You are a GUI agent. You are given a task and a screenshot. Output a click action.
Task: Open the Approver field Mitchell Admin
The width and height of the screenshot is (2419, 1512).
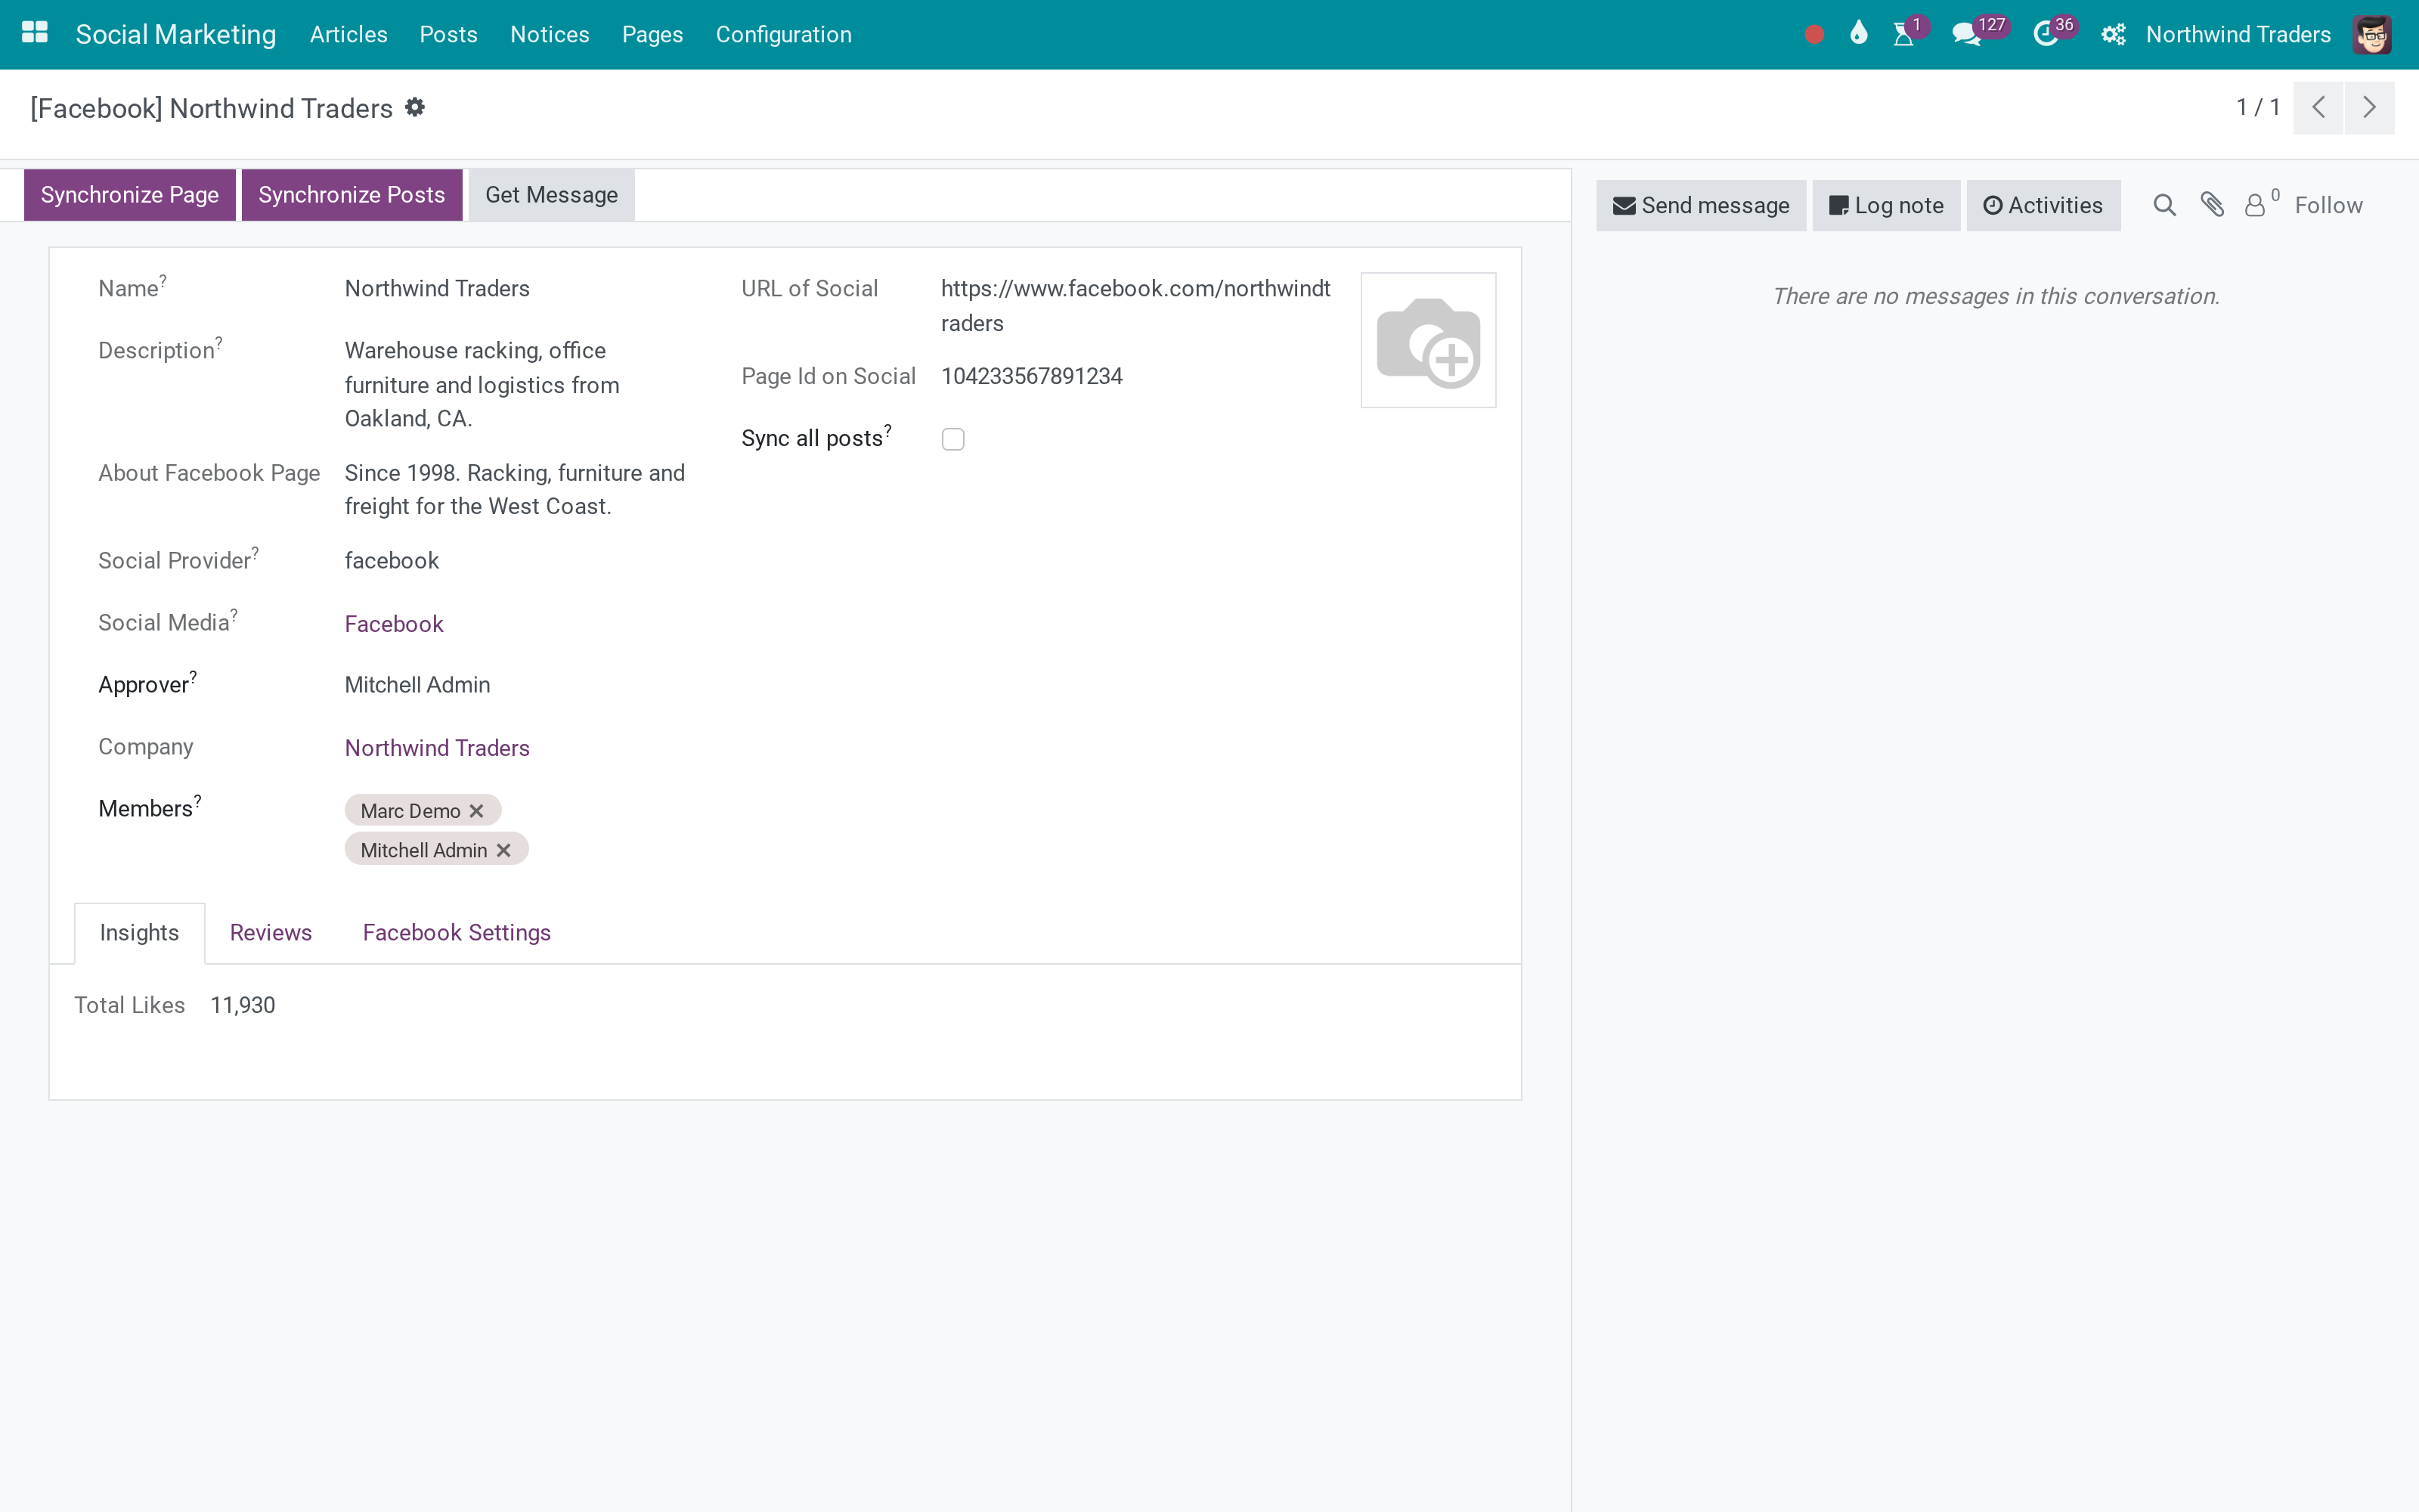pos(418,685)
